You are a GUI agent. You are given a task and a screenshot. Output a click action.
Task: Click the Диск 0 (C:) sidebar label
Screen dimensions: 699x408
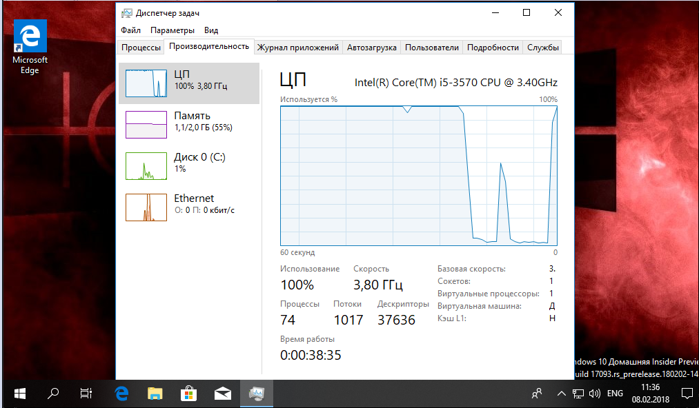tap(199, 156)
